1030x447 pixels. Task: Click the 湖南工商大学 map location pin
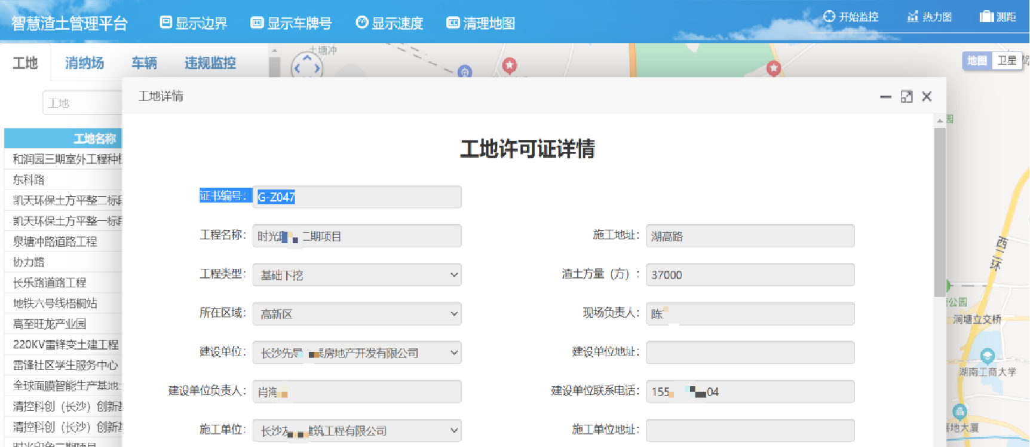pyautogui.click(x=987, y=357)
